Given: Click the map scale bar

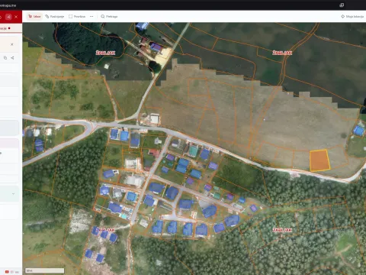Looking at the screenshot, I should pyautogui.click(x=44, y=270).
